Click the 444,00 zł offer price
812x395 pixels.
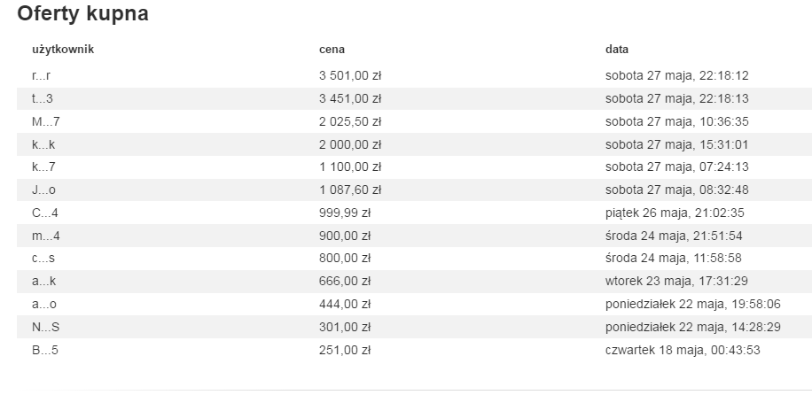(344, 304)
